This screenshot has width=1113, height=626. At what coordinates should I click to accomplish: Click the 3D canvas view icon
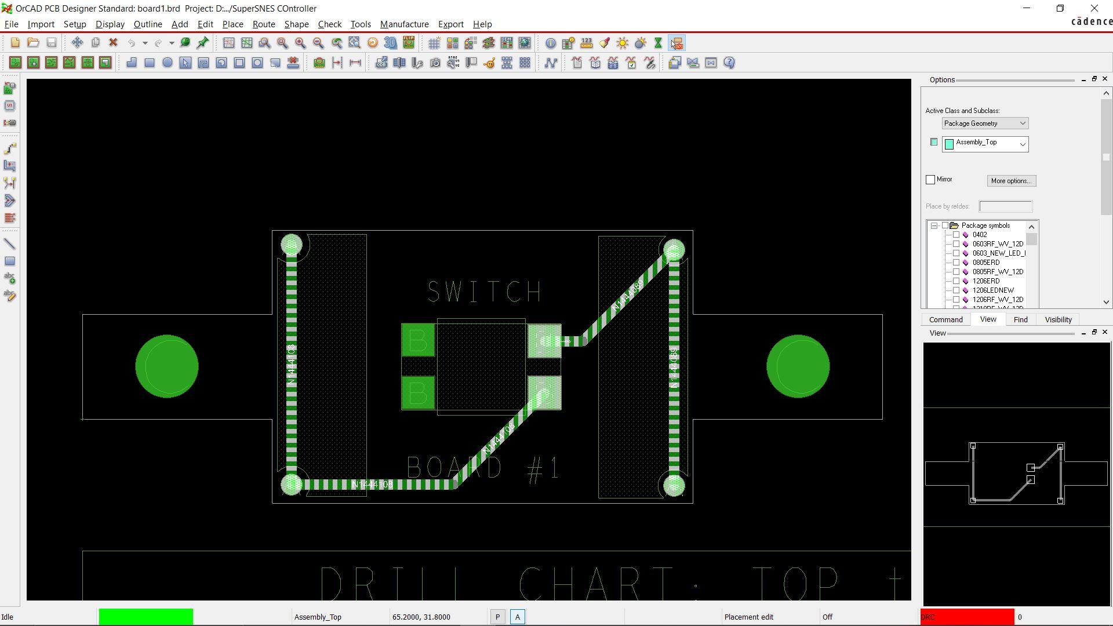pyautogui.click(x=390, y=43)
